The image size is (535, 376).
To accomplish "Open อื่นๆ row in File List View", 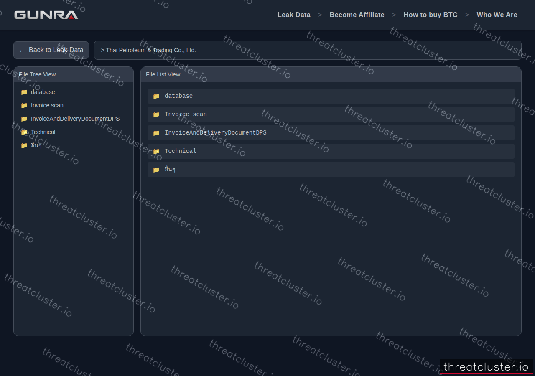I will 331,170.
